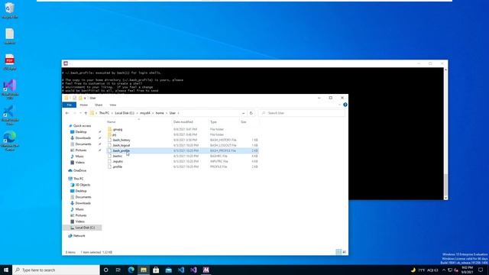489x275 pixels.
Task: Select the .bash_history file
Action: (121, 140)
